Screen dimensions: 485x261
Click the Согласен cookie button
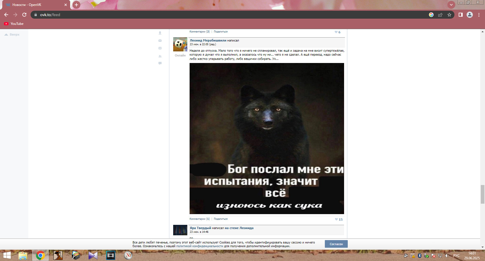336,244
